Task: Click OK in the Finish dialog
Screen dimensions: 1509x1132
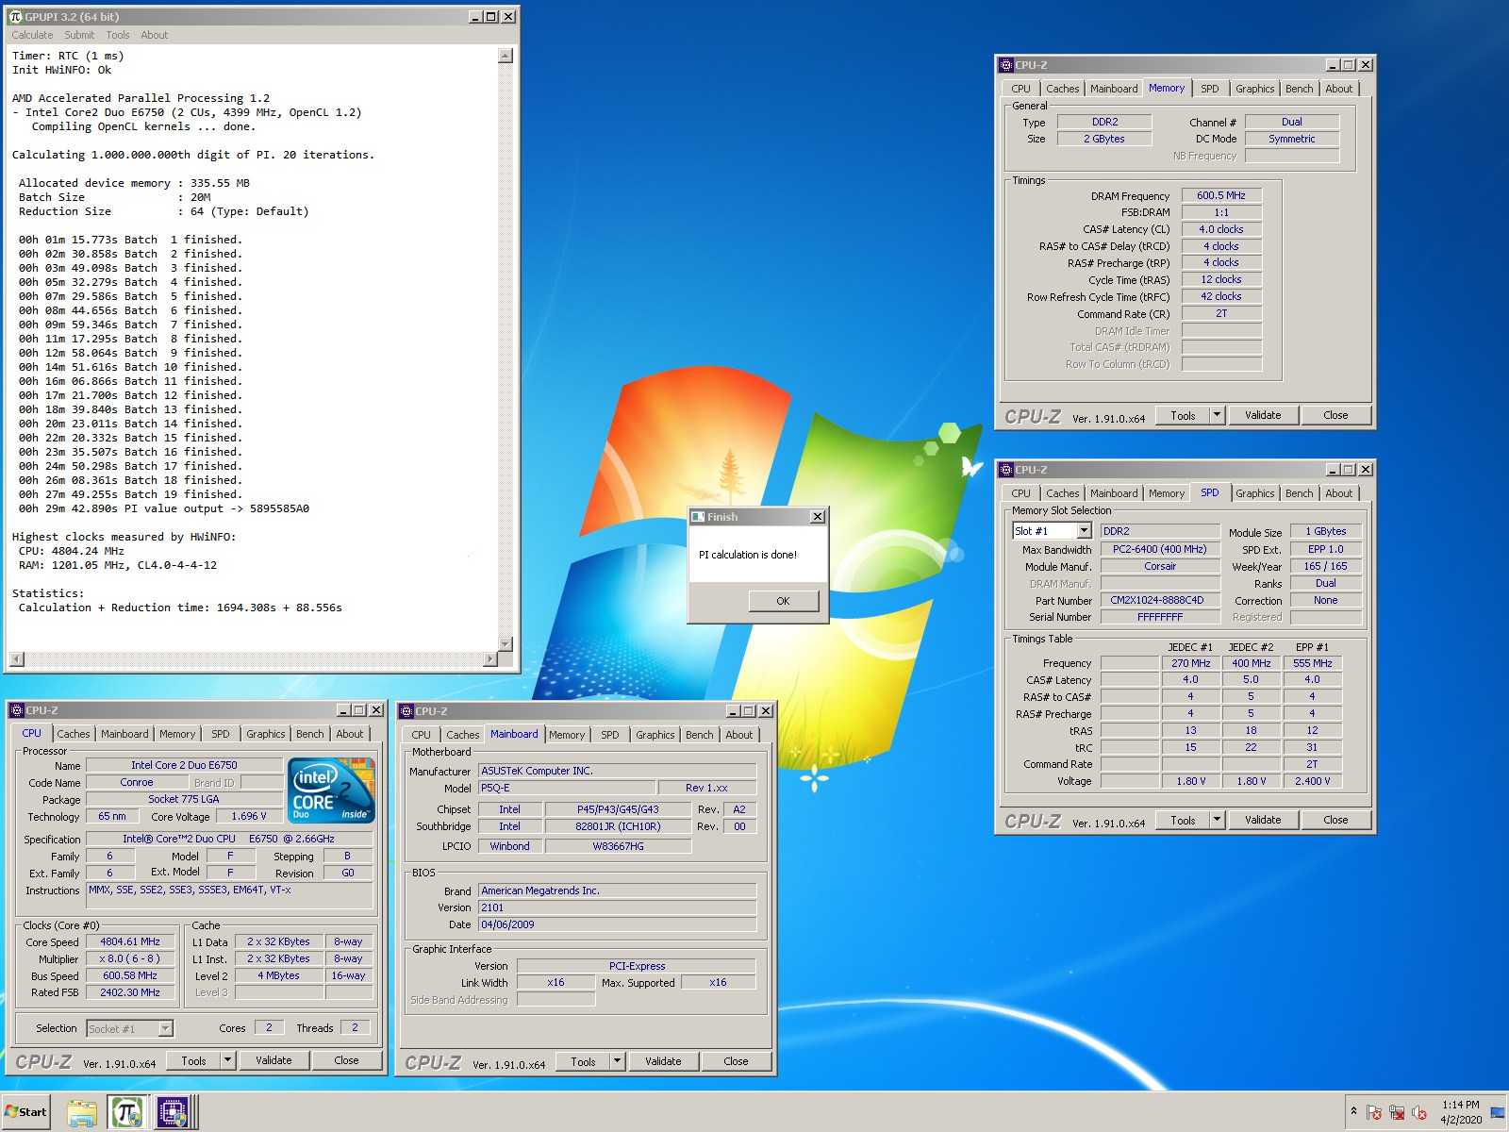Action: point(784,601)
